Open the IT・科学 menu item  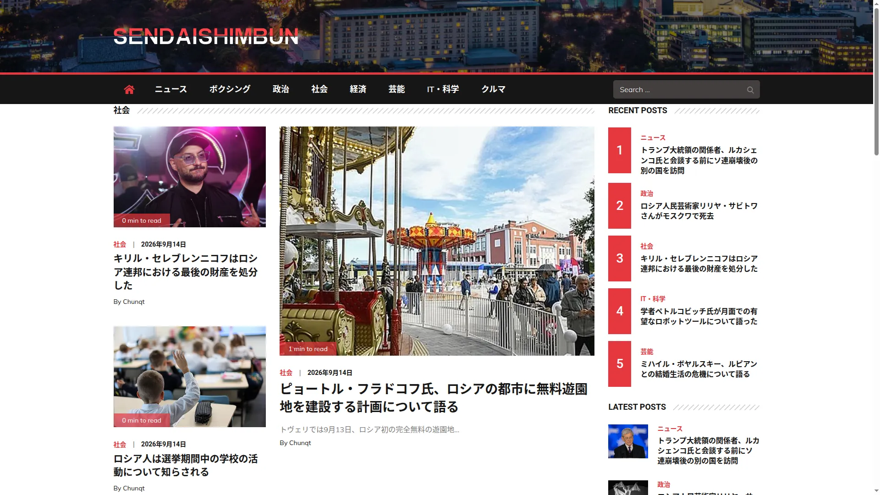[x=443, y=89]
